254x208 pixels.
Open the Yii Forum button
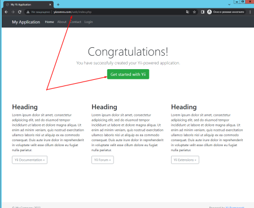(x=103, y=160)
